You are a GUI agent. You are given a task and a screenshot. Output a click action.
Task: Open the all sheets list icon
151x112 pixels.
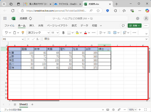(x=15, y=104)
